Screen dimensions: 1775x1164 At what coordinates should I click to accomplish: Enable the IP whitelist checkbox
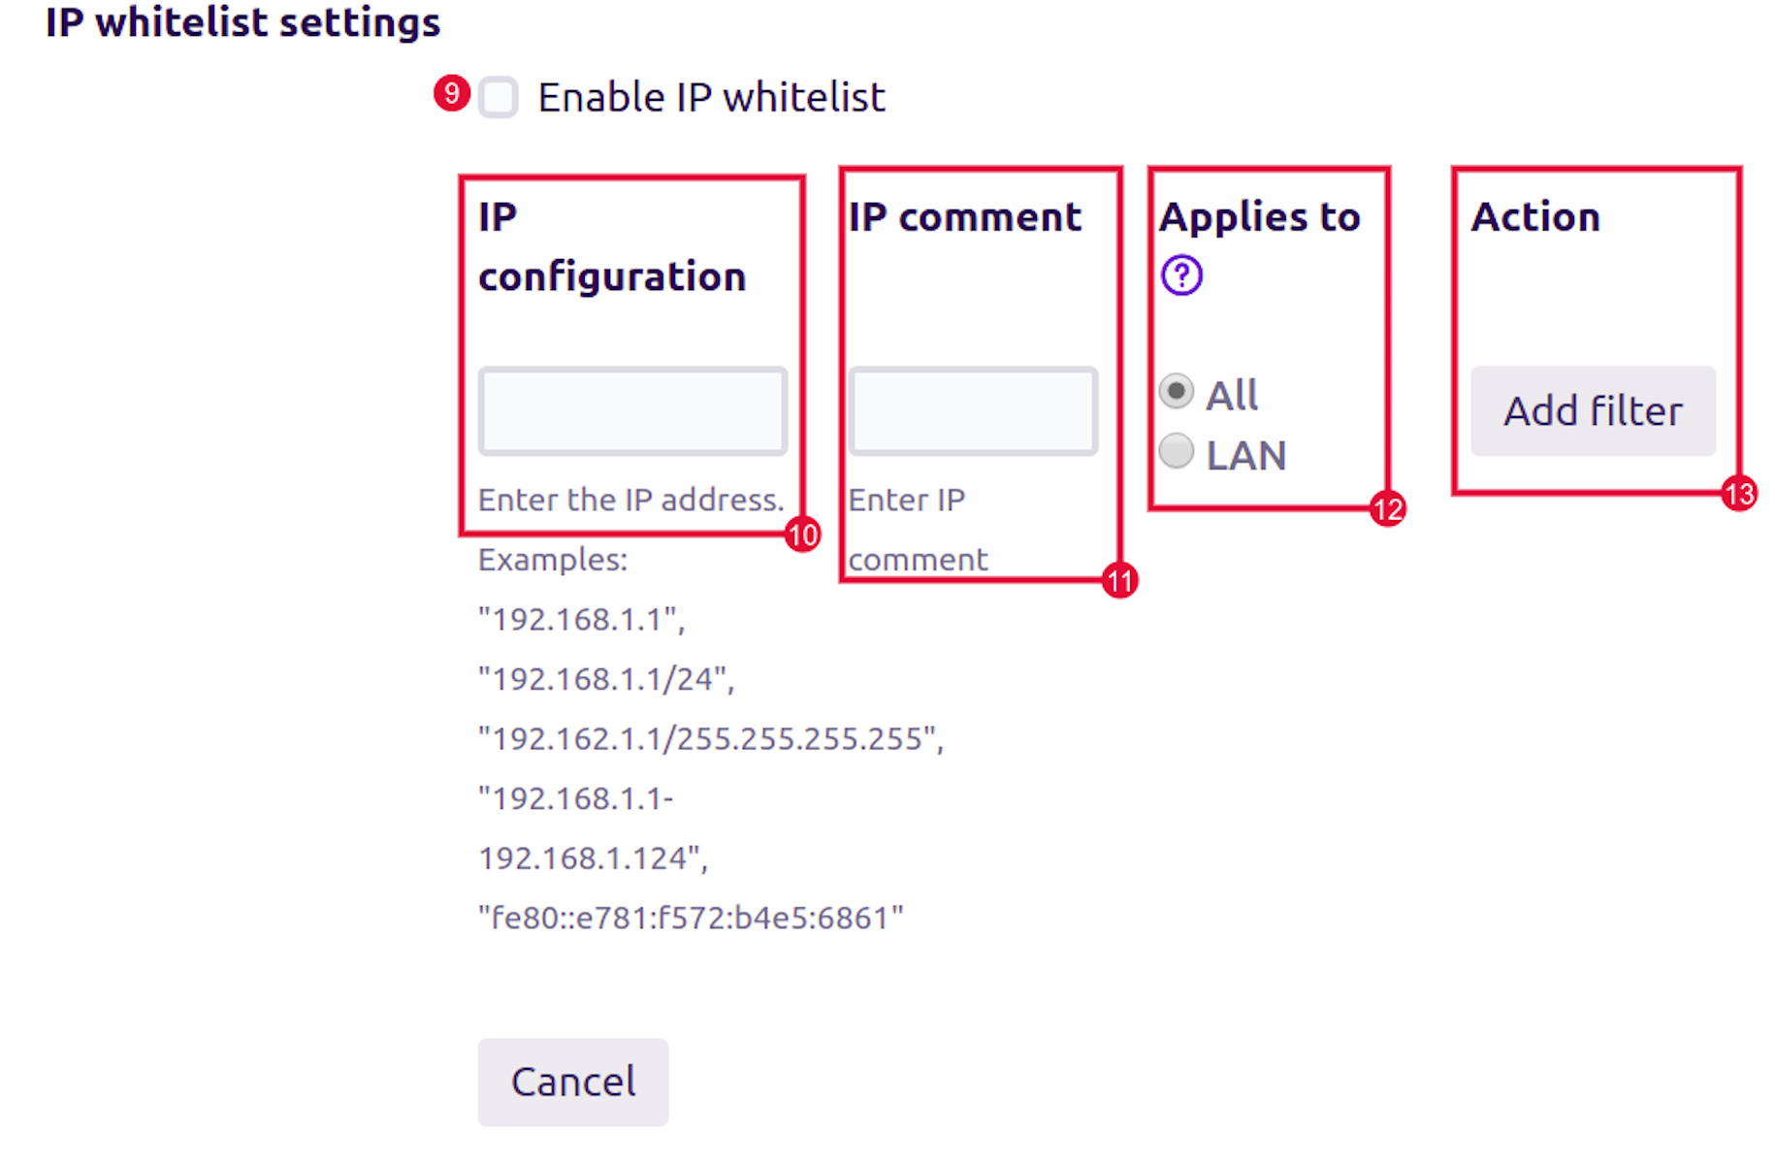pos(499,98)
